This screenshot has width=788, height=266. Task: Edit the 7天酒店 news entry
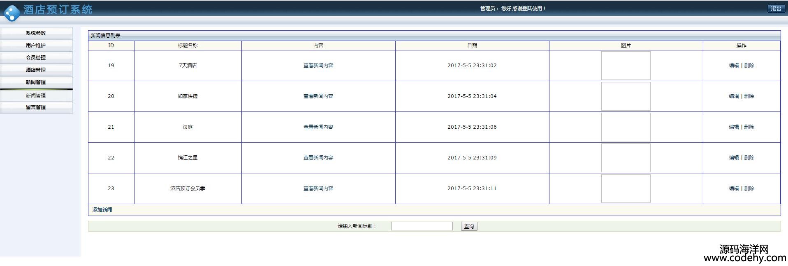coord(734,66)
